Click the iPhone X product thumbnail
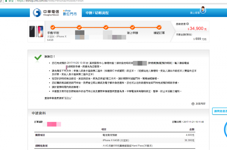This screenshot has height=150, width=227. tap(36, 31)
